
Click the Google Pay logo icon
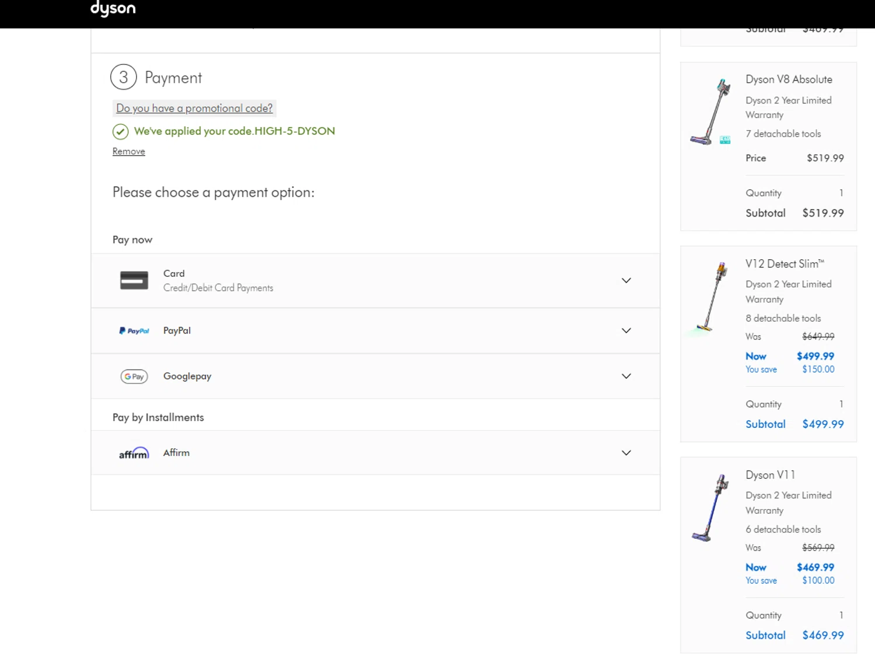(x=134, y=377)
